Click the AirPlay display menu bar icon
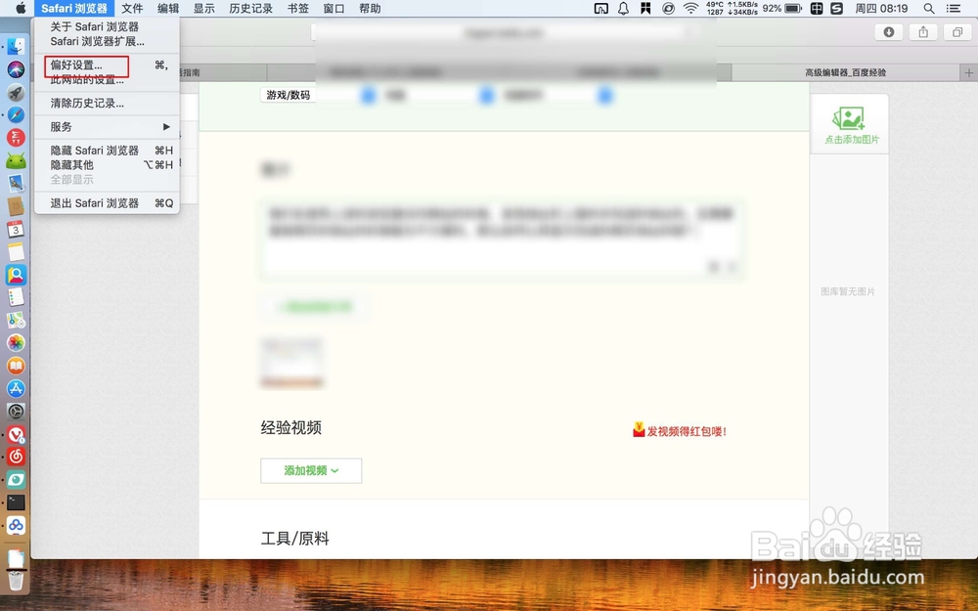Viewport: 978px width, 611px height. 600,8
